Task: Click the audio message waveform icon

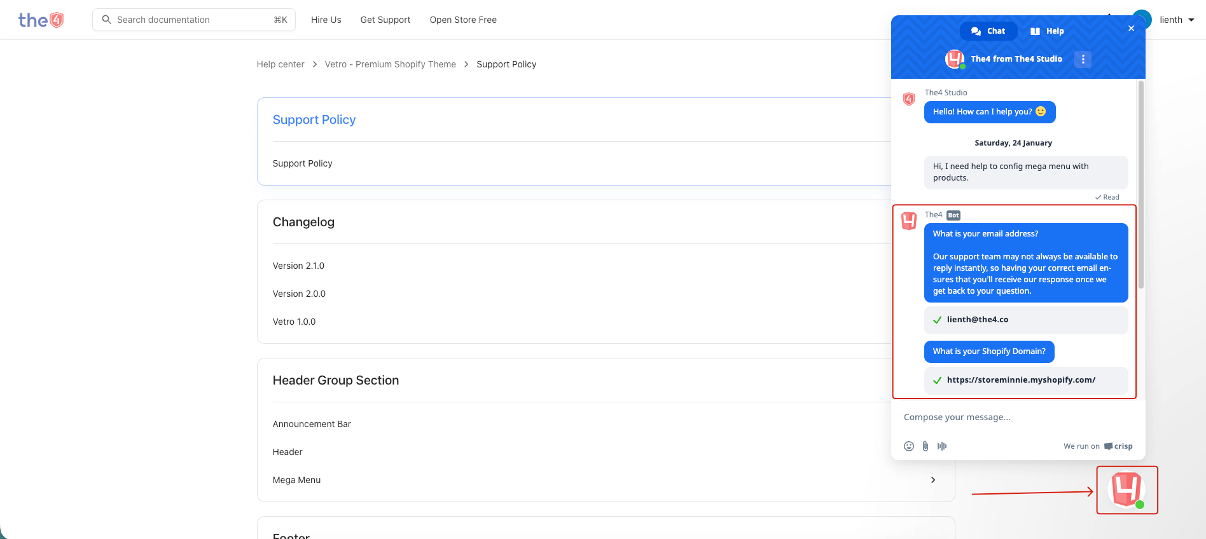Action: pos(942,446)
